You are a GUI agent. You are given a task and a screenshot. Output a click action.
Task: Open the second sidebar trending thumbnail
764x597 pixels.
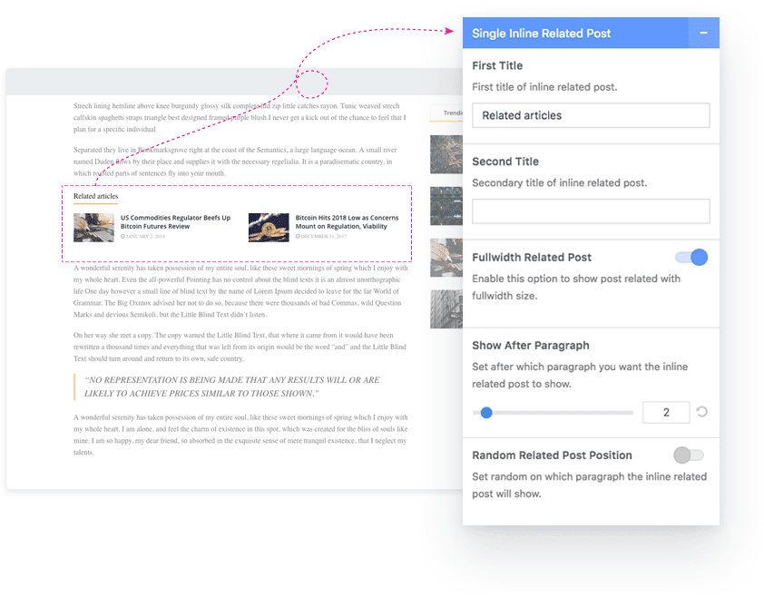click(x=446, y=206)
